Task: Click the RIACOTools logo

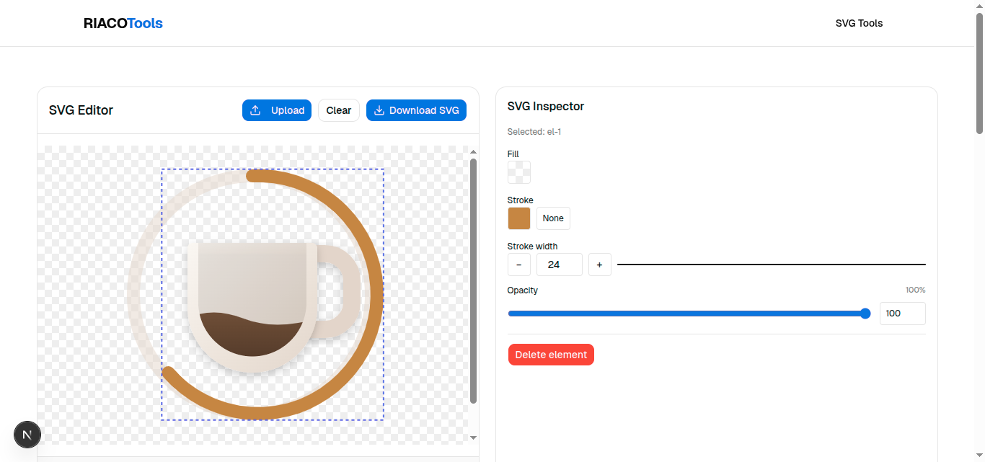Action: pyautogui.click(x=123, y=23)
